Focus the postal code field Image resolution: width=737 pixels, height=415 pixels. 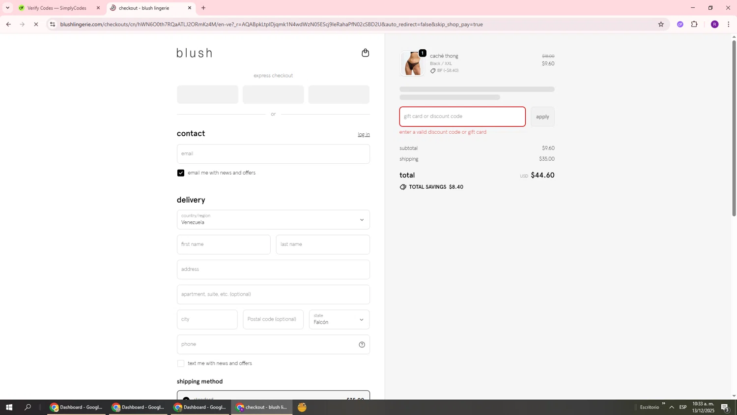tap(273, 320)
